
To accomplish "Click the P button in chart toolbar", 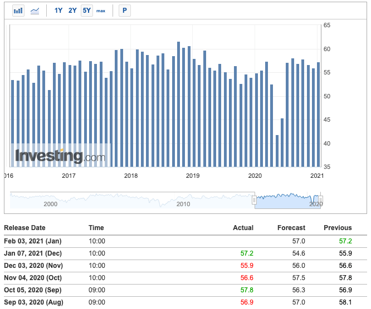I will click(x=125, y=11).
